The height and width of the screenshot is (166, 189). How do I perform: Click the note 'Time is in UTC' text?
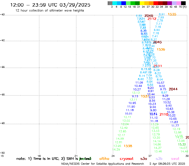click(46, 159)
